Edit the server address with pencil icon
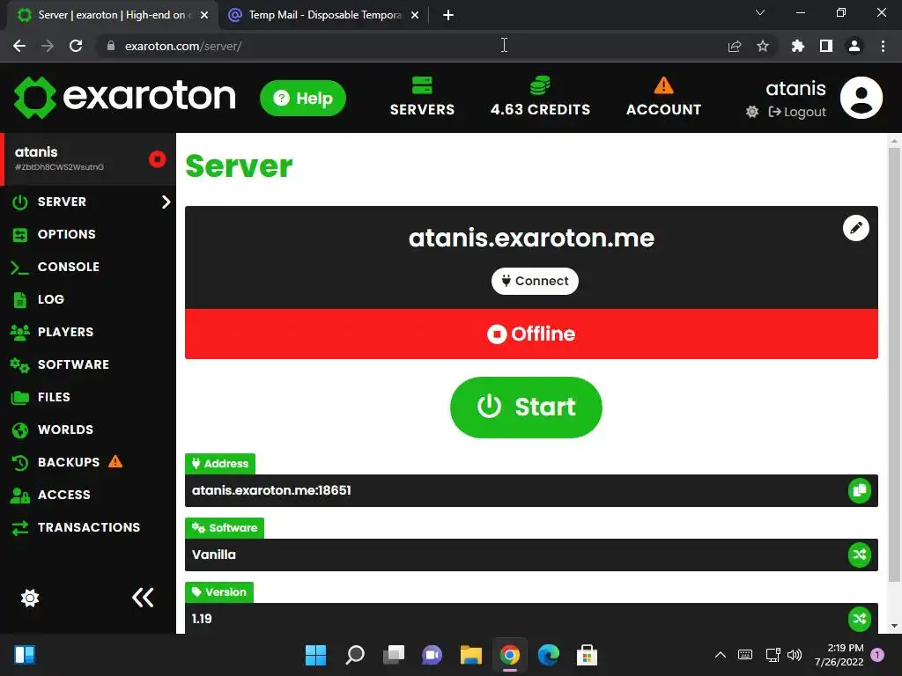 [855, 228]
